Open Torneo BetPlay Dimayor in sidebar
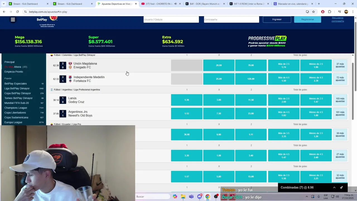The image size is (357, 201). coord(18,98)
